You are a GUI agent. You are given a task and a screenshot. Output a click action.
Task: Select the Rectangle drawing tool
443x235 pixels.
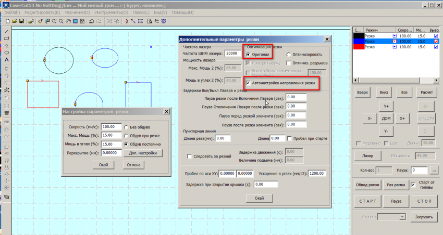(x=6, y=38)
